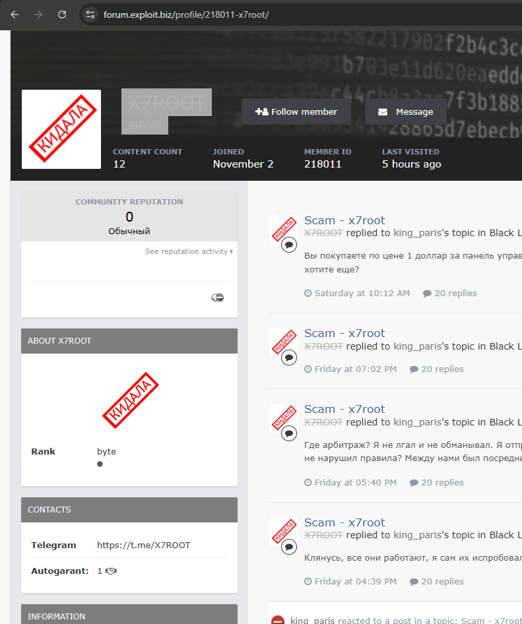
Task: Open the large profile avatar image
Action: 61,129
